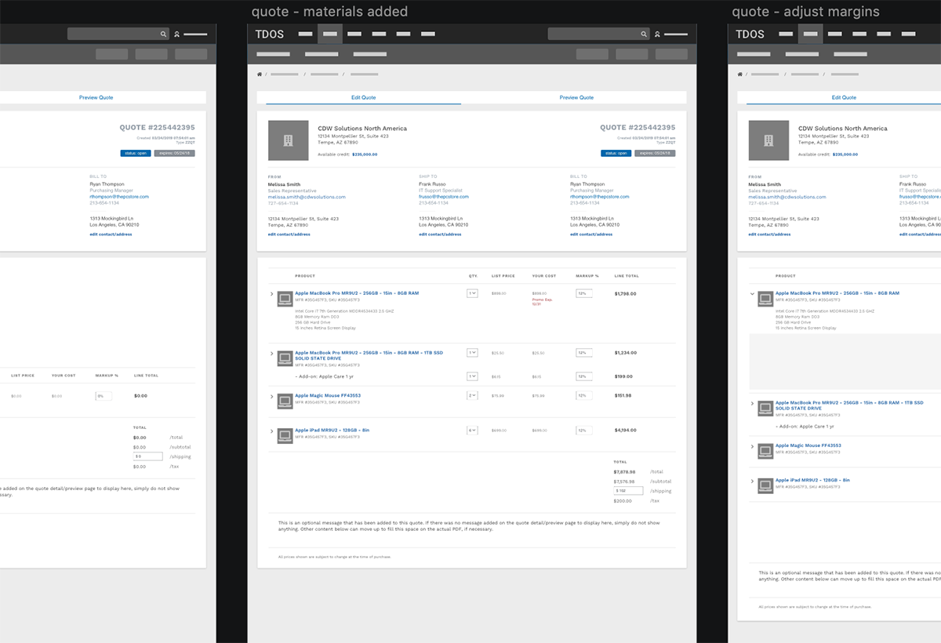Viewport: 941px width, 643px height.
Task: Click markup field on the $4,194.00 line
Action: 584,430
